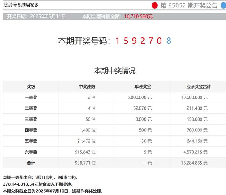This screenshot has width=226, height=195.
Task: Select the 五等奖 row label
Action: coord(31,141)
